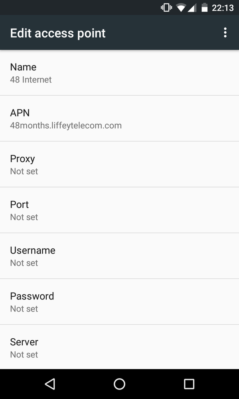Open the Port setting
This screenshot has height=399, width=239.
point(119,210)
